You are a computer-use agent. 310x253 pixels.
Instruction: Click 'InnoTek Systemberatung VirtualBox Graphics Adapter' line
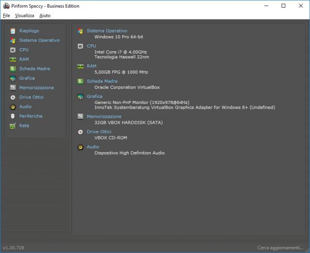(x=185, y=107)
